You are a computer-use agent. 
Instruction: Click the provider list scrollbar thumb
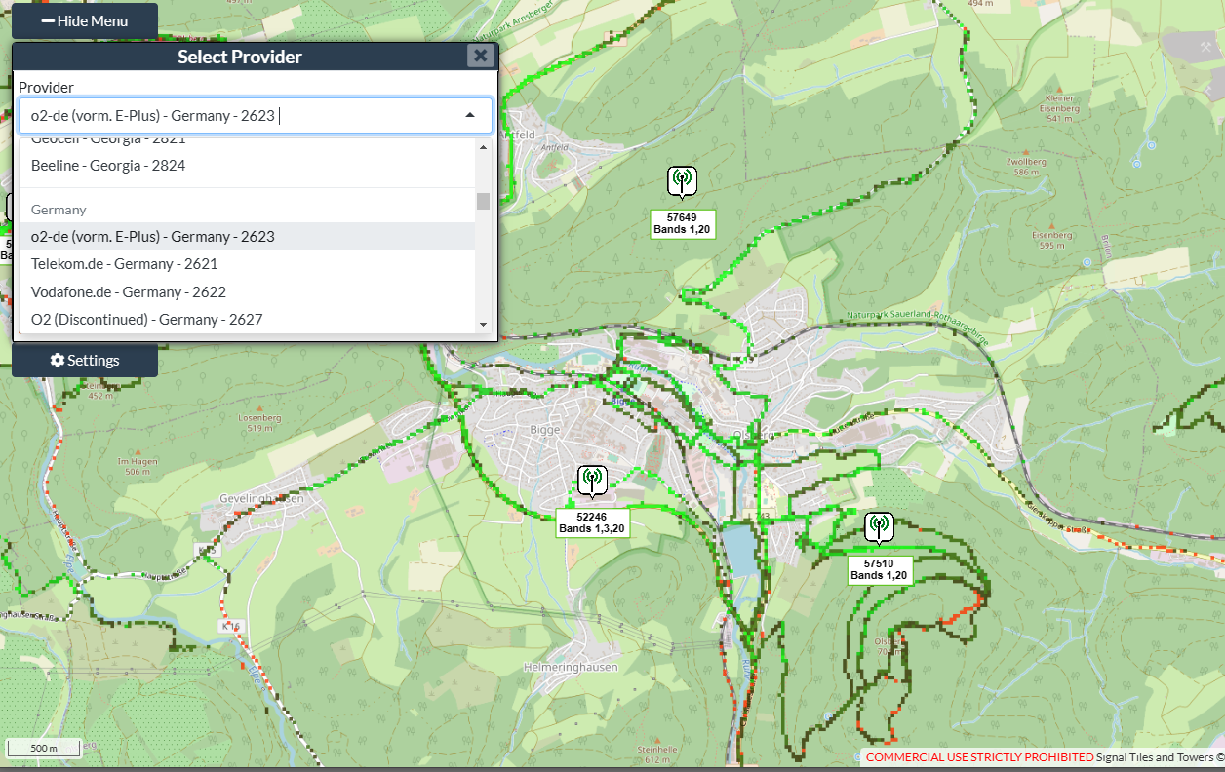tap(483, 202)
